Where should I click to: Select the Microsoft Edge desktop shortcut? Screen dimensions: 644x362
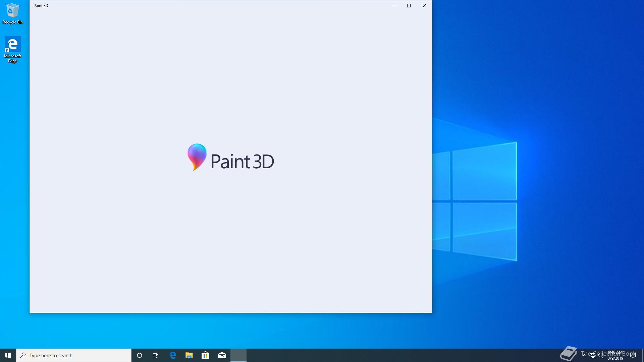coord(13,50)
